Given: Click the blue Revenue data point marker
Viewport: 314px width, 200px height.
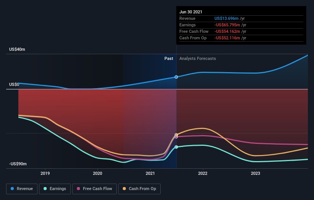Looking at the screenshot, I should coord(176,77).
